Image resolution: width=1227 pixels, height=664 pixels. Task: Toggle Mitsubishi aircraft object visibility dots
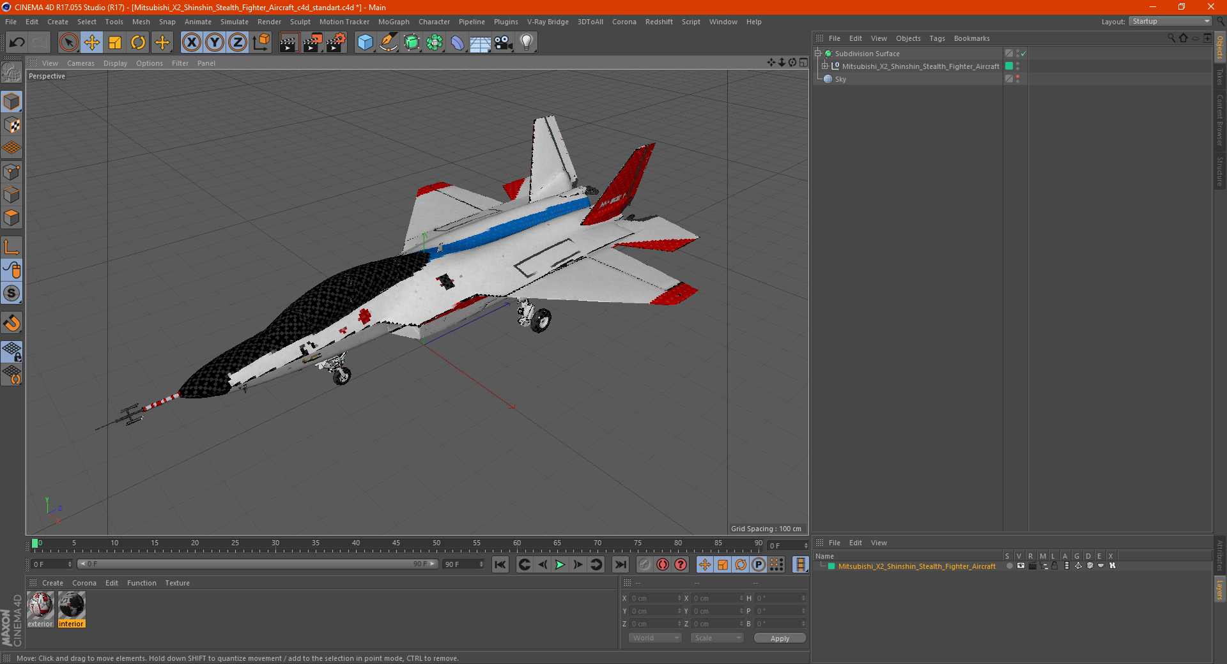click(1017, 66)
